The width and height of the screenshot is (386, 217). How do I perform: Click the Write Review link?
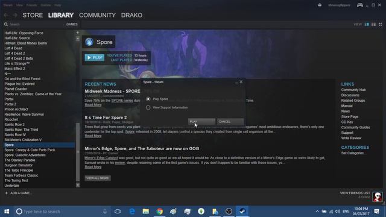(351, 138)
